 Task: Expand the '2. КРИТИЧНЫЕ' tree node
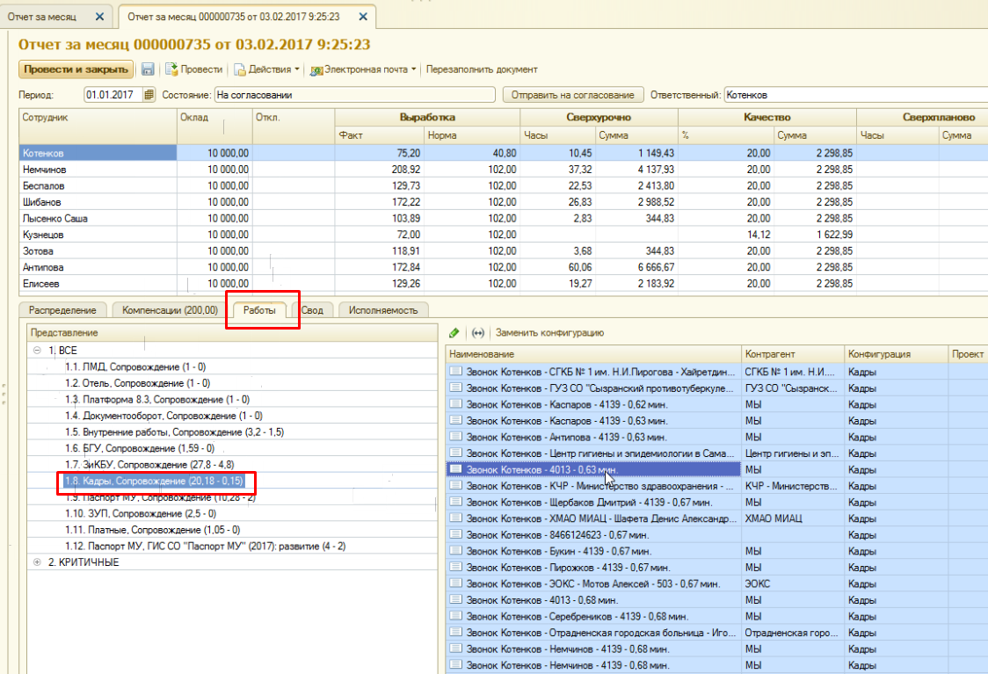(37, 562)
